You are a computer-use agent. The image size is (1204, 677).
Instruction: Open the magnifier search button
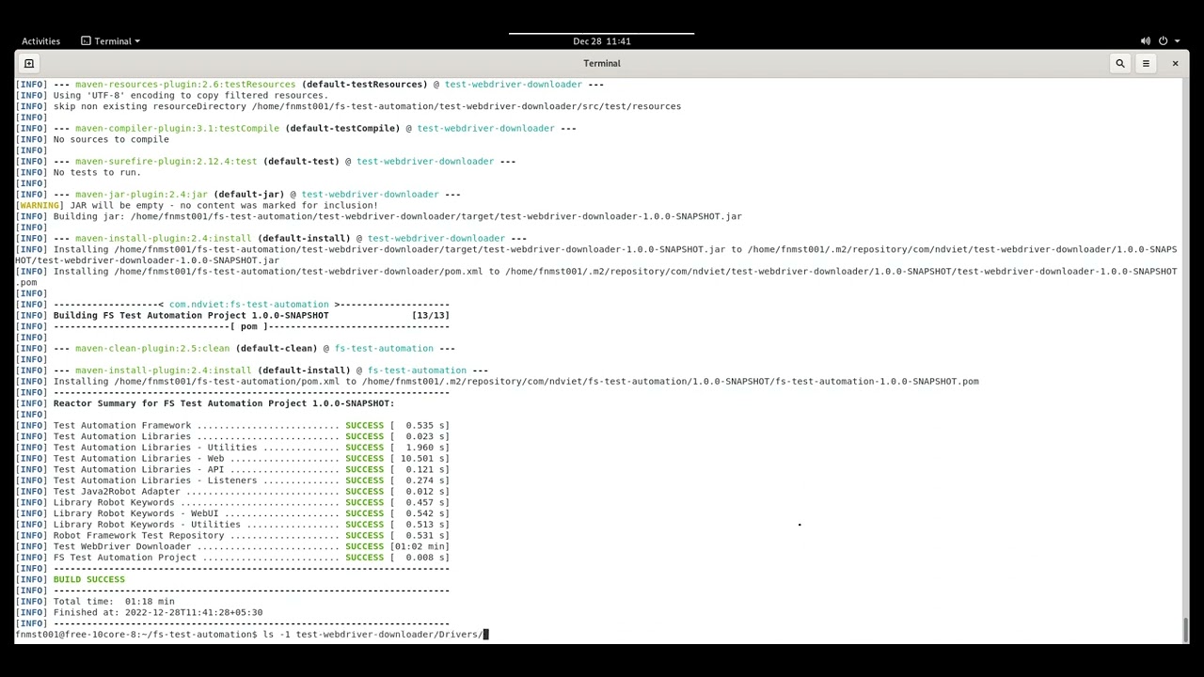pyautogui.click(x=1119, y=63)
